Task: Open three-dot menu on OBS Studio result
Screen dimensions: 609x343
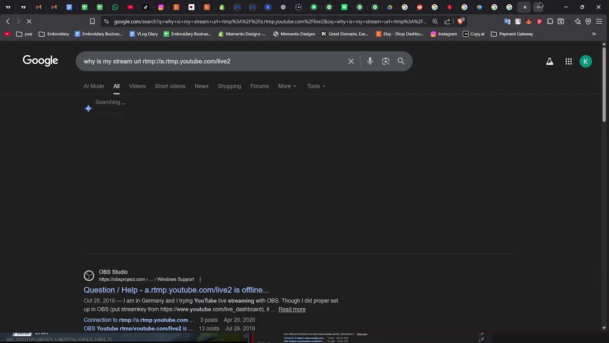Action: (x=200, y=280)
